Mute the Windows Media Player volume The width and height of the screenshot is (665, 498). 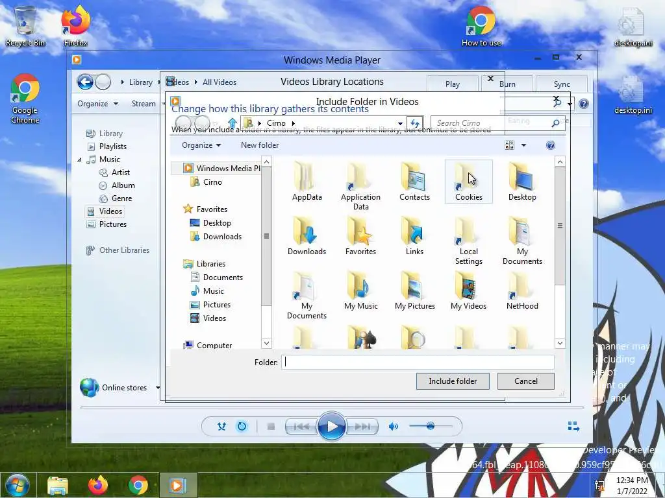pyautogui.click(x=393, y=427)
